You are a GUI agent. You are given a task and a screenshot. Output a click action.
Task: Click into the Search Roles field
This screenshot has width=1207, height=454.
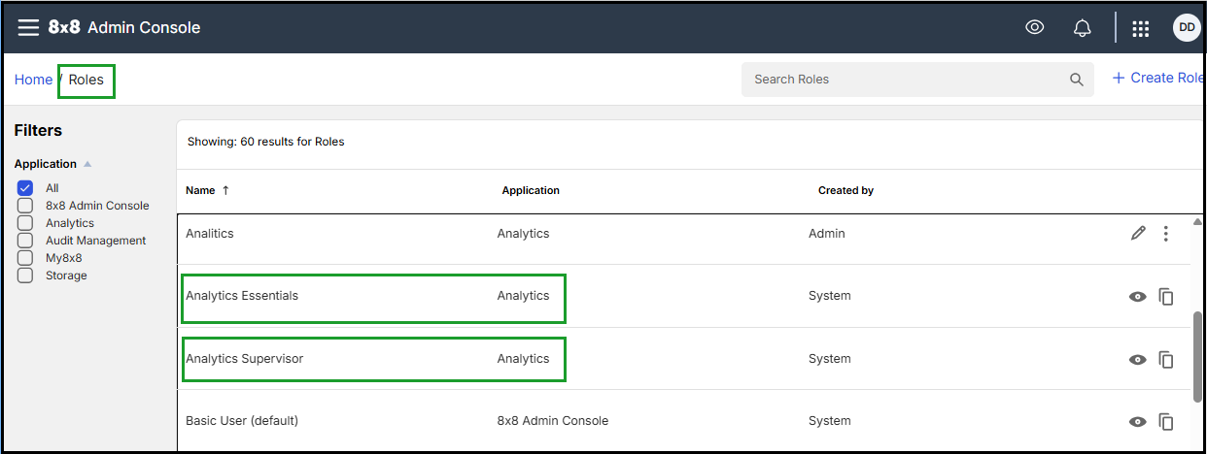pos(917,80)
